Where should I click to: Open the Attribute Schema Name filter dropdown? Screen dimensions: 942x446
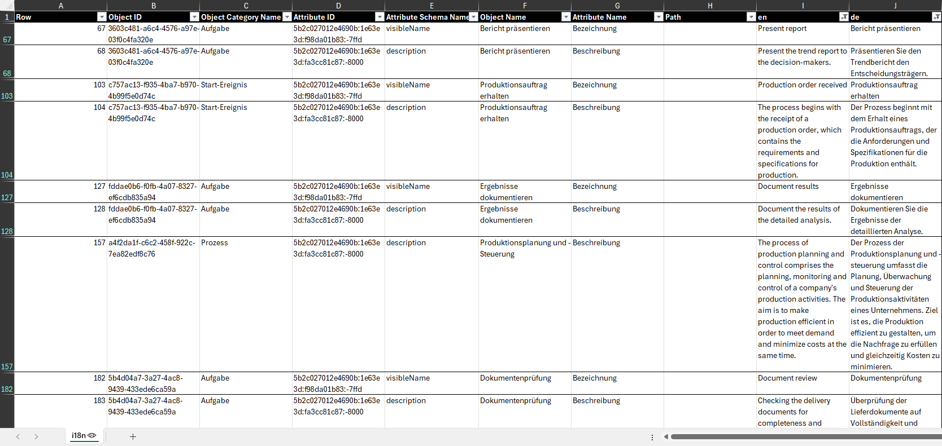(473, 17)
